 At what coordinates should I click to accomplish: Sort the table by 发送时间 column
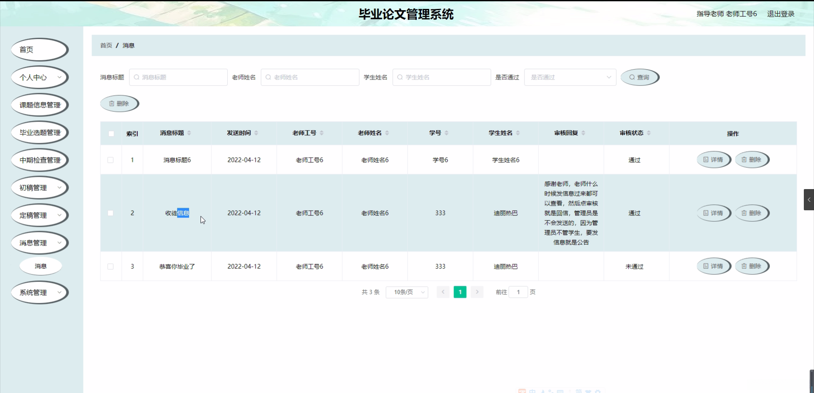point(256,133)
